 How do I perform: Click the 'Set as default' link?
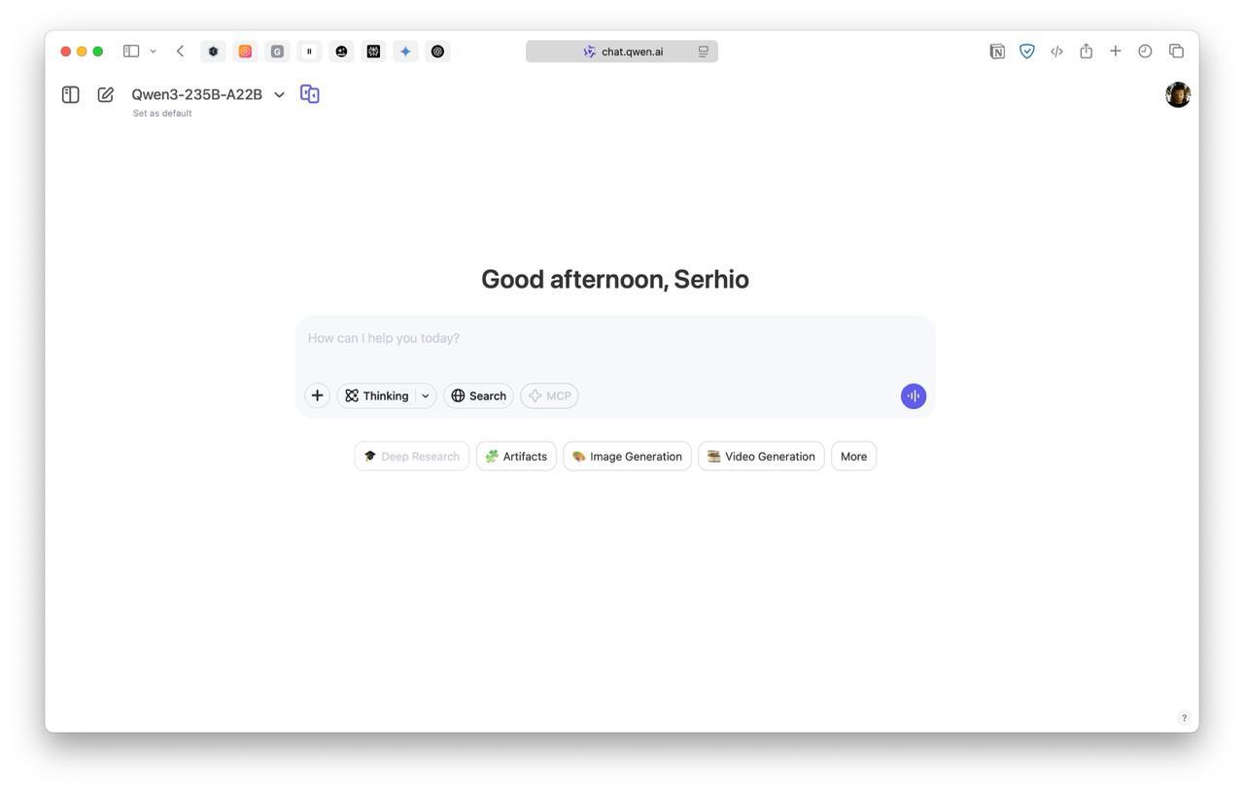162,114
